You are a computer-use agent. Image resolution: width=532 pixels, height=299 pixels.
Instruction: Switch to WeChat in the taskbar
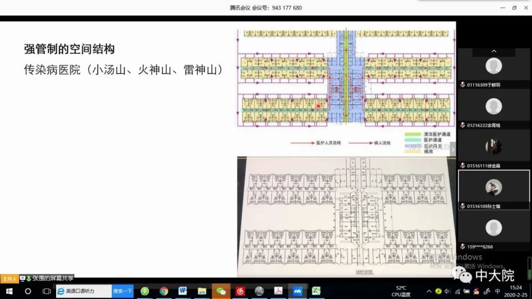click(221, 291)
